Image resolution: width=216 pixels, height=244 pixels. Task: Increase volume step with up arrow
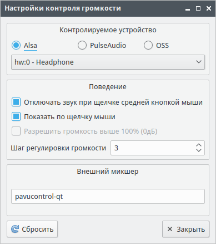[199, 145]
